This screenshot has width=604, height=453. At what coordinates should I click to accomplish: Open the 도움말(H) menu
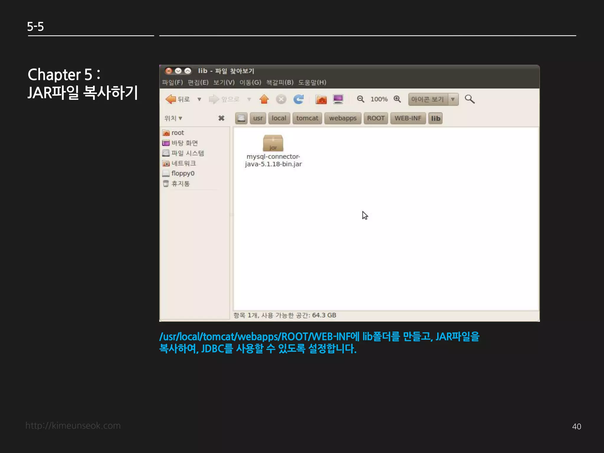(312, 82)
